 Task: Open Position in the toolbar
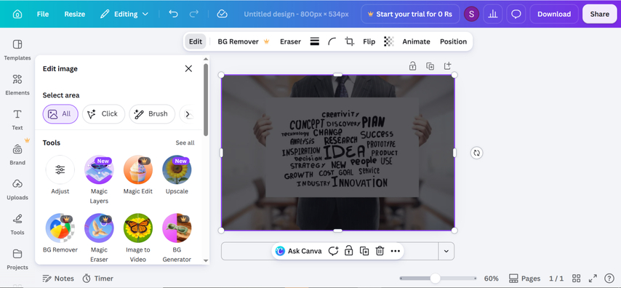(454, 41)
